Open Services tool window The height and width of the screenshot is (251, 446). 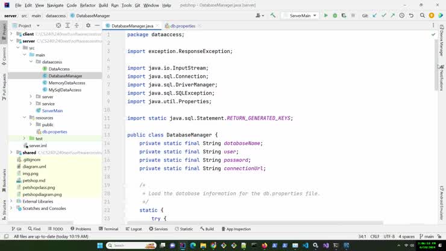pos(159,229)
